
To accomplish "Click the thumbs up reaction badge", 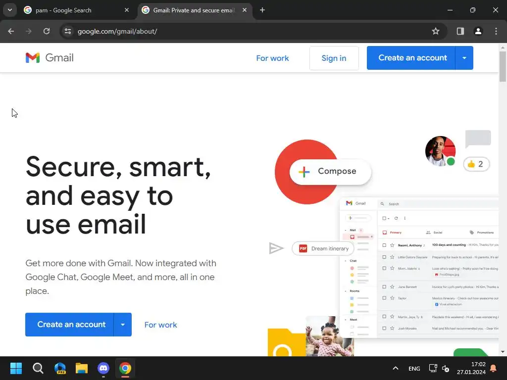I will pyautogui.click(x=476, y=164).
